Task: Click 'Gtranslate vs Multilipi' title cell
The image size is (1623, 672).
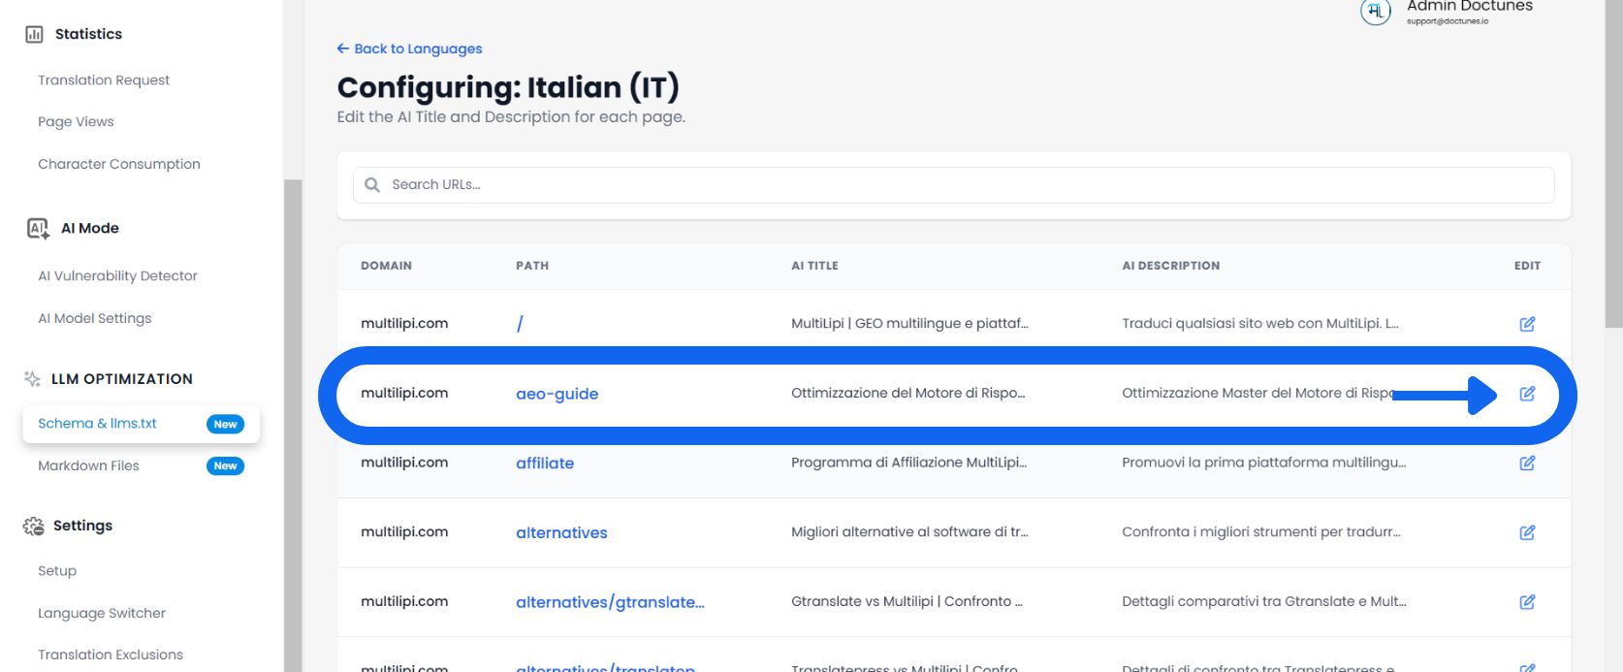Action: point(907,602)
